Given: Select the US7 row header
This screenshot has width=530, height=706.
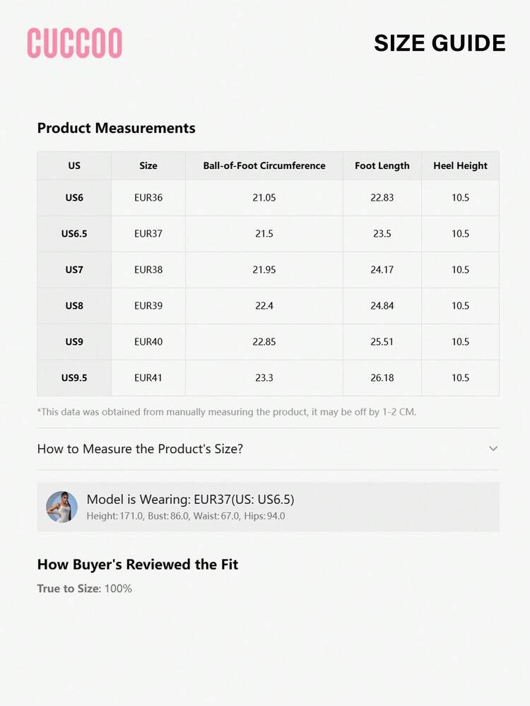Looking at the screenshot, I should tap(74, 270).
